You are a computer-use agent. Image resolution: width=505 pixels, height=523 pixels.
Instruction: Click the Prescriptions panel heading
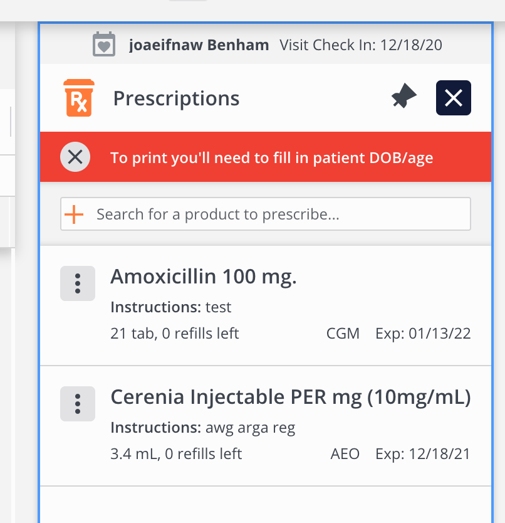(x=176, y=98)
